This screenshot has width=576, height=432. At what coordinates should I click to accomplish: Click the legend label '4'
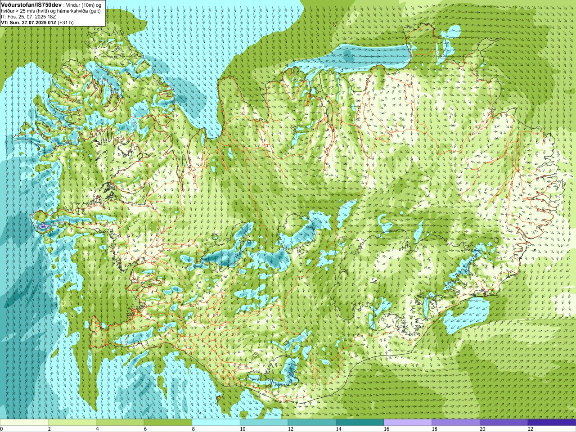pos(98,429)
